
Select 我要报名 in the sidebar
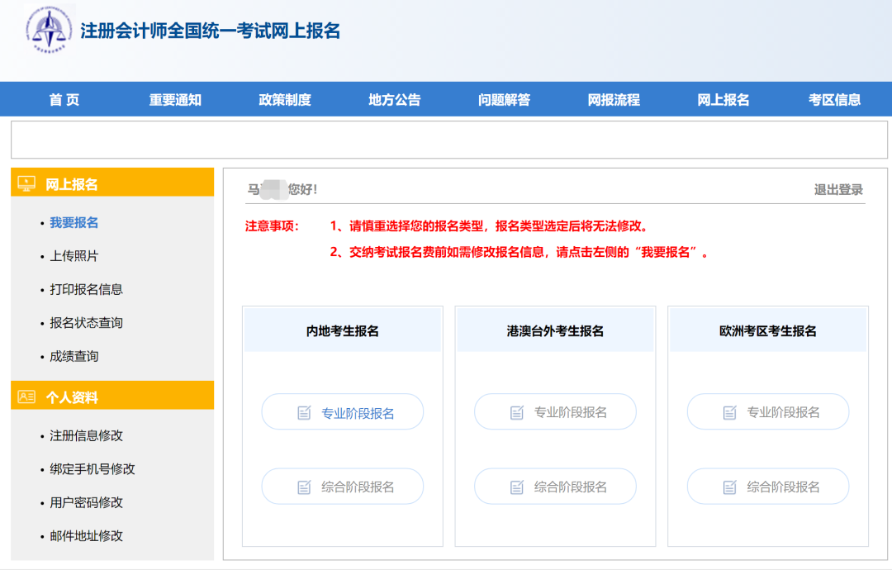tap(74, 222)
